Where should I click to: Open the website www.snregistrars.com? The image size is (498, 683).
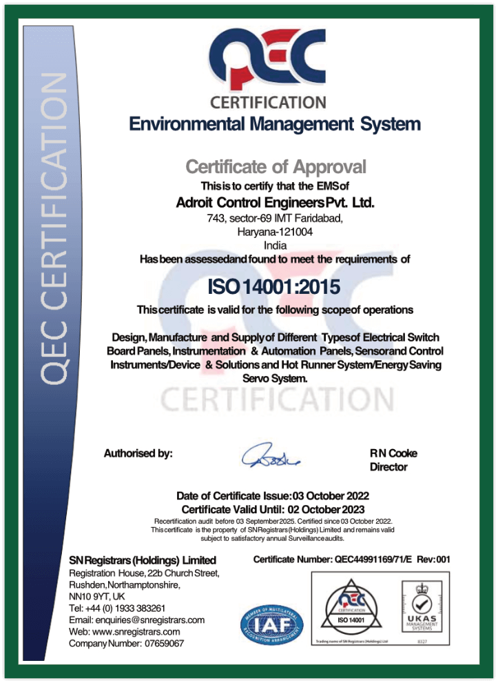point(136,632)
